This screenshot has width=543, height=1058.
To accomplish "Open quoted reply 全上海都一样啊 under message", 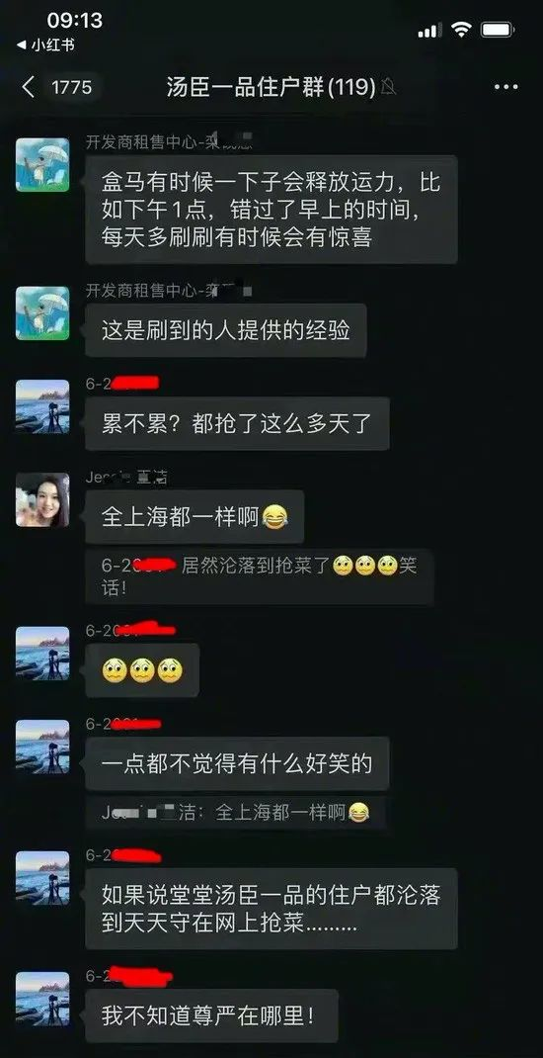I will [235, 813].
